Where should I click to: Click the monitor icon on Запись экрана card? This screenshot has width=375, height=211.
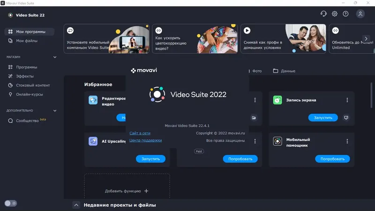click(346, 118)
